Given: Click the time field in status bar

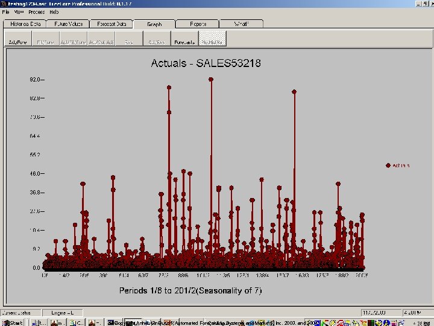Looking at the screenshot, I should (418, 313).
